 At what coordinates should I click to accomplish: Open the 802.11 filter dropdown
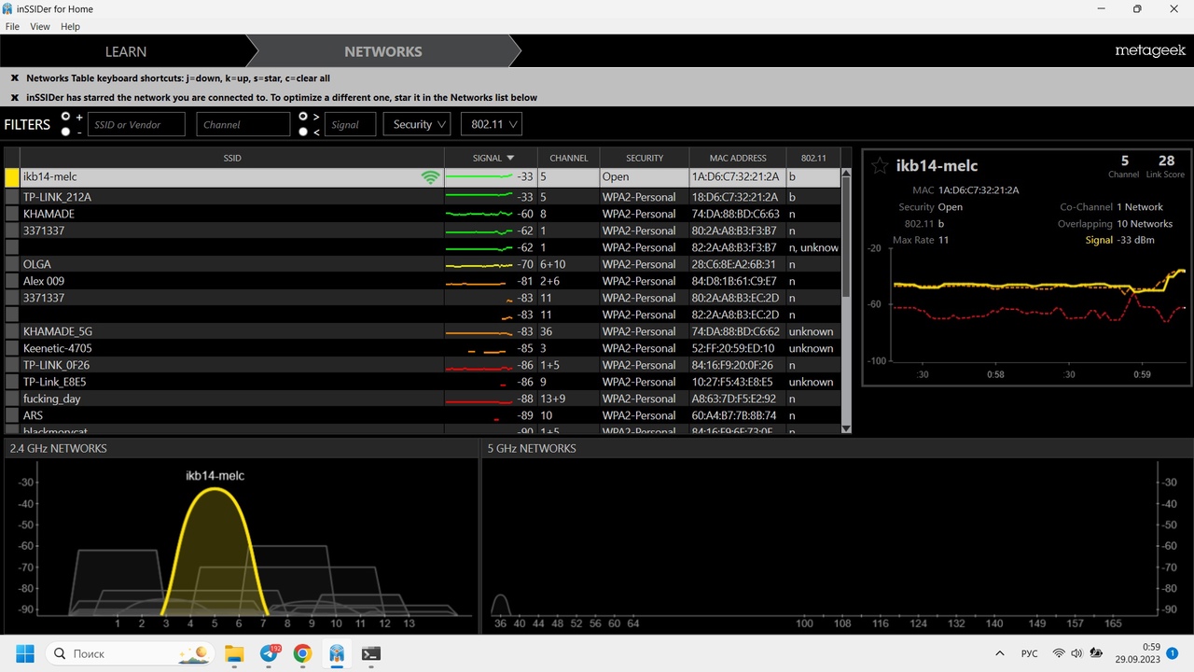tap(491, 124)
